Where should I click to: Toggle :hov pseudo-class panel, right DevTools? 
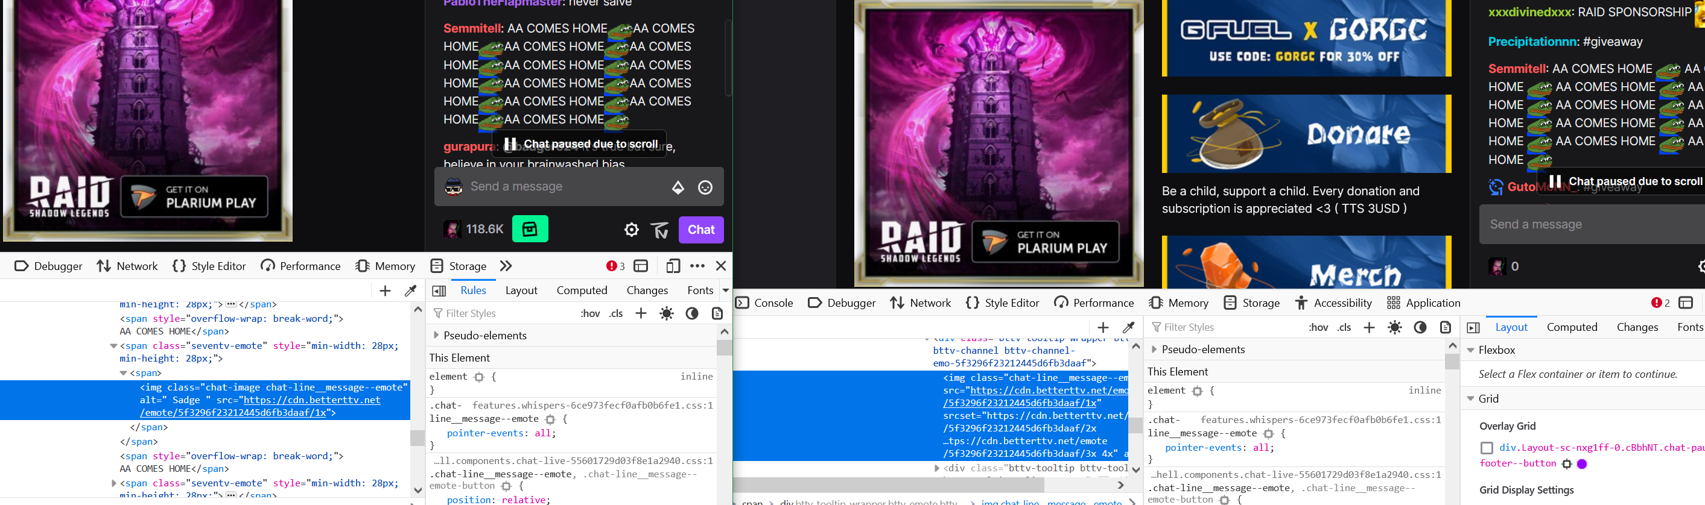1318,327
